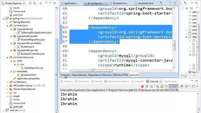This screenshot has width=201, height=113.
Task: Switch to EtudiantController editor tab
Action: click(119, 3)
